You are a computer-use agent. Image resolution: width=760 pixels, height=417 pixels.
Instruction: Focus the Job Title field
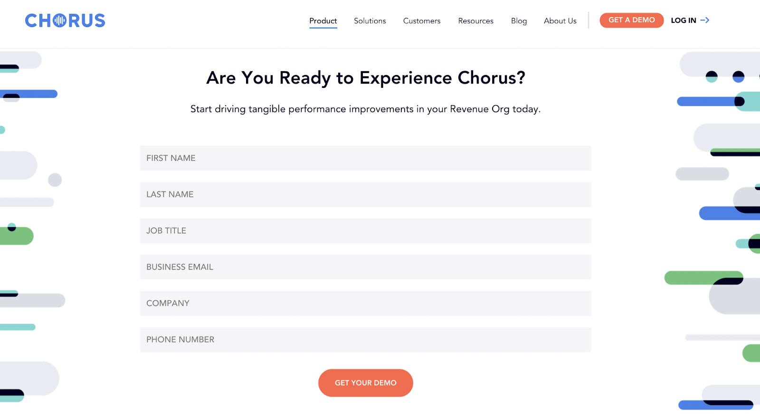[366, 231]
